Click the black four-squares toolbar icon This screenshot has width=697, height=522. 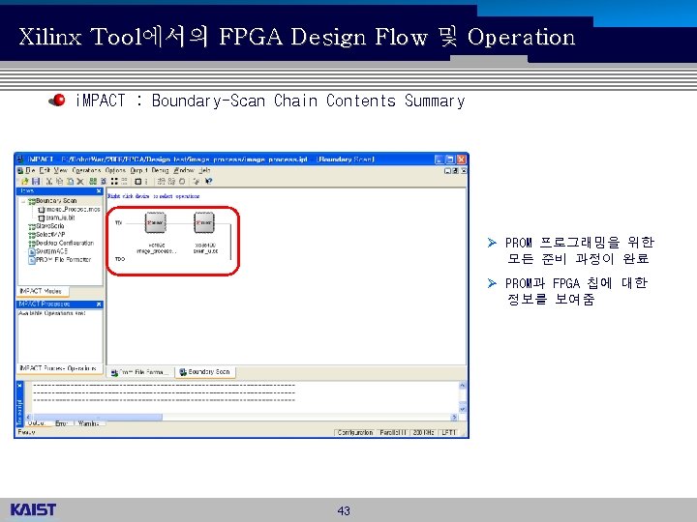[x=114, y=181]
